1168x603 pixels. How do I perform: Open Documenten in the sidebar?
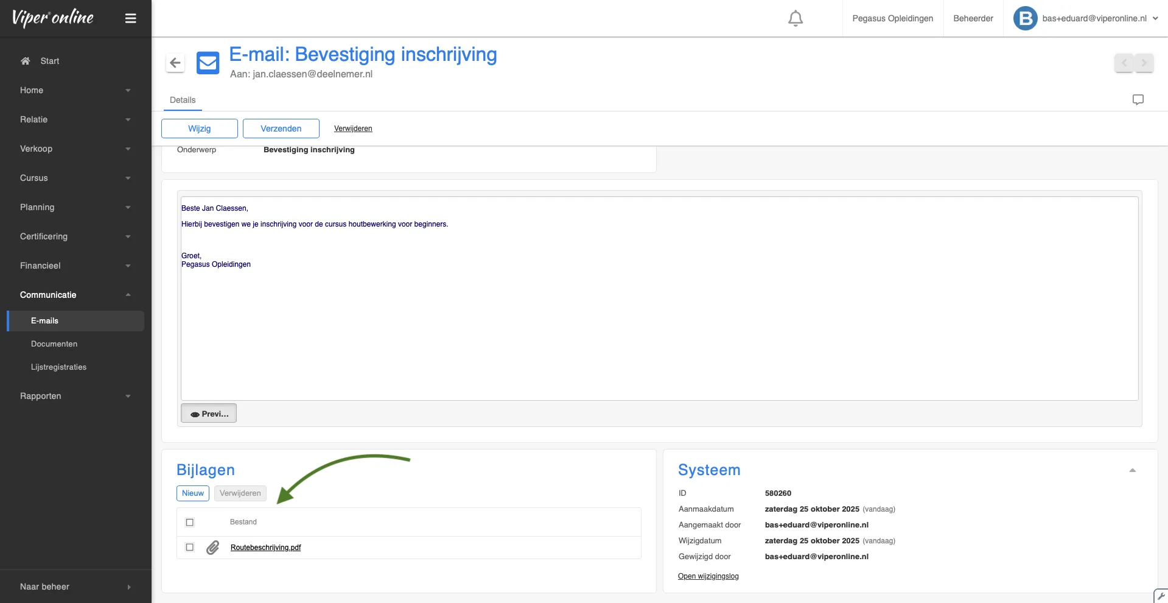pos(54,344)
